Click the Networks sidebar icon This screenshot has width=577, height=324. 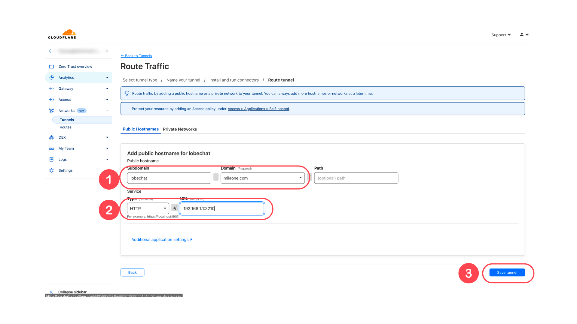(x=51, y=111)
